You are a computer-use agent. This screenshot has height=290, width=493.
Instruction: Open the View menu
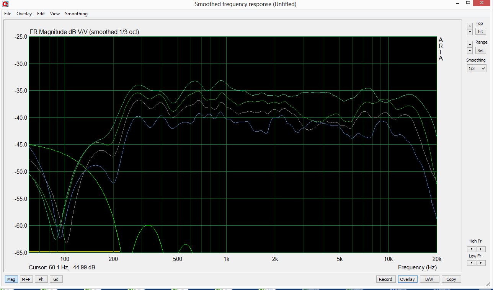coord(55,14)
